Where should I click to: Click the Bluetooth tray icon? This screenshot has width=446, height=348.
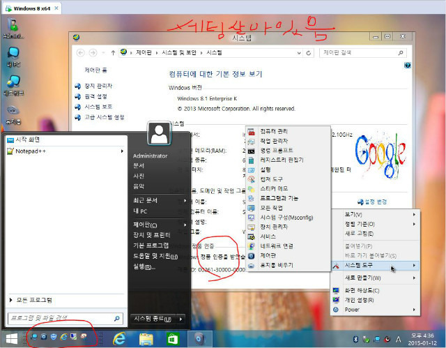pos(355,339)
